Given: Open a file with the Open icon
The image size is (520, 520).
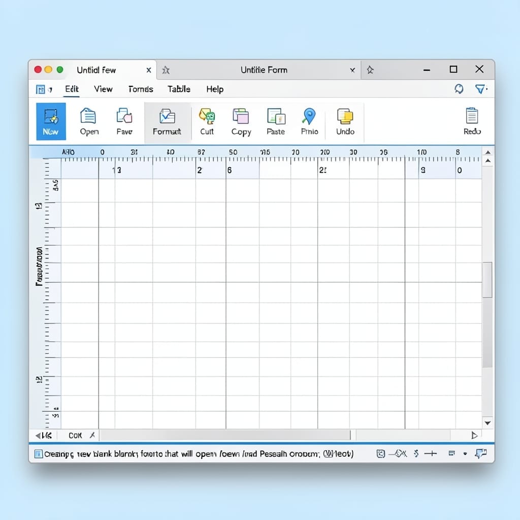Looking at the screenshot, I should [89, 121].
